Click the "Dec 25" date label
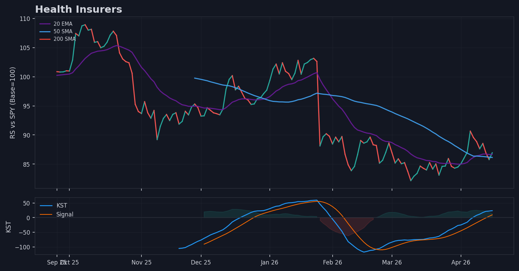The width and height of the screenshot is (519, 271). (x=201, y=263)
